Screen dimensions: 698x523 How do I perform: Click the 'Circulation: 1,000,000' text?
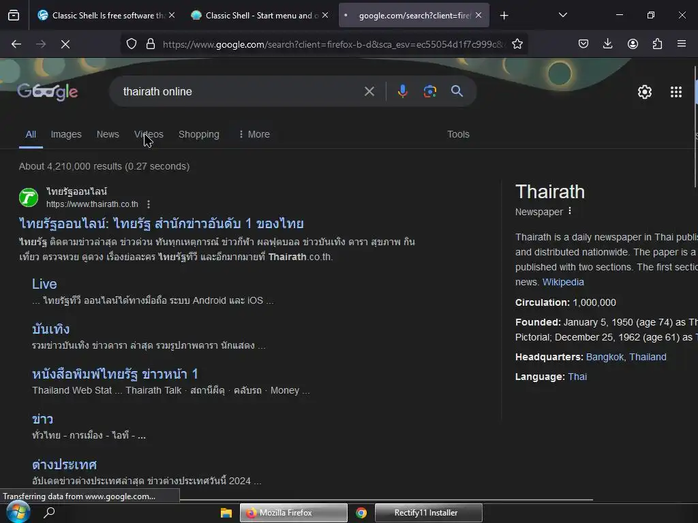[x=565, y=302]
